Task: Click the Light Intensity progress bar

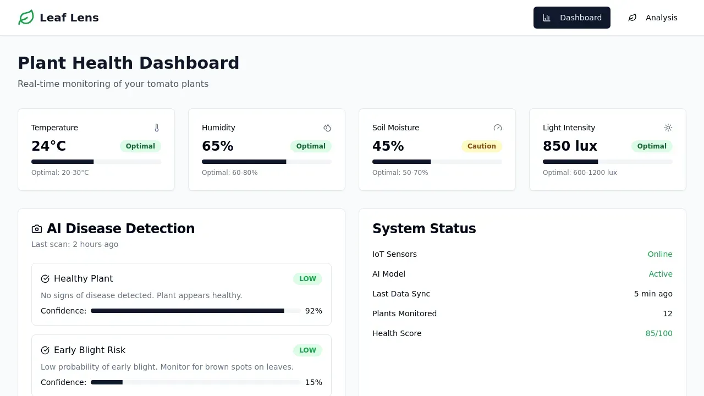Action: (x=608, y=162)
